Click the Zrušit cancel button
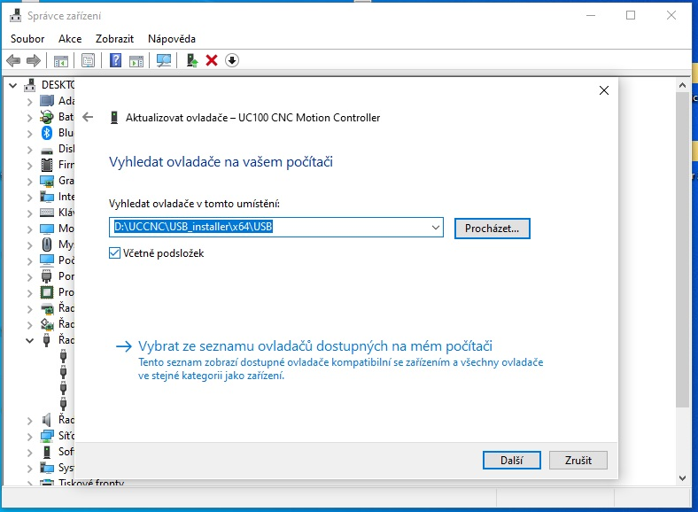 (578, 460)
